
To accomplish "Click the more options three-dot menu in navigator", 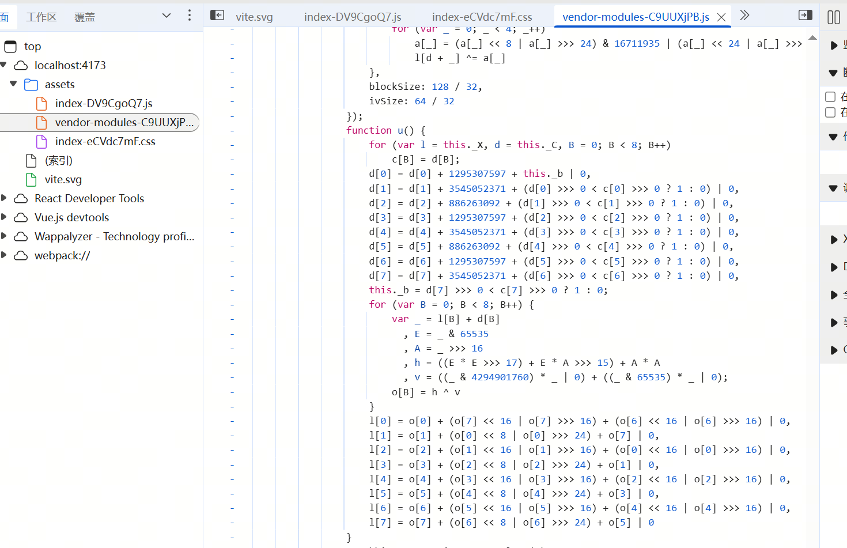I will (x=190, y=16).
